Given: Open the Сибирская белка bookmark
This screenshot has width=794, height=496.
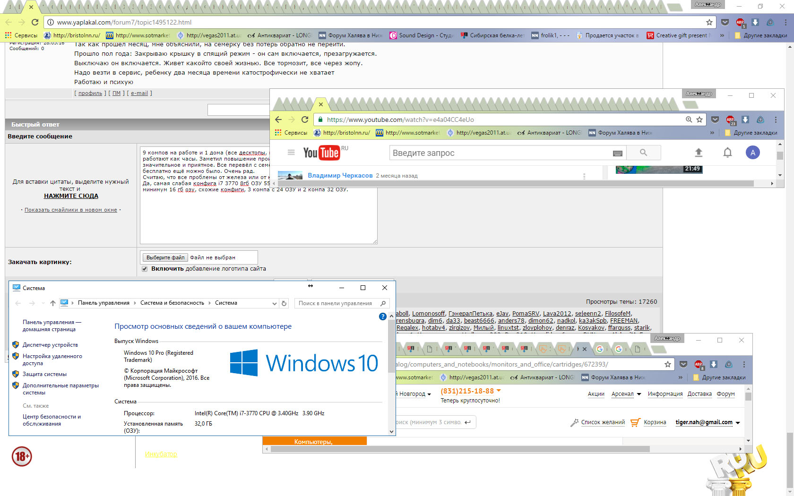Looking at the screenshot, I should click(492, 35).
